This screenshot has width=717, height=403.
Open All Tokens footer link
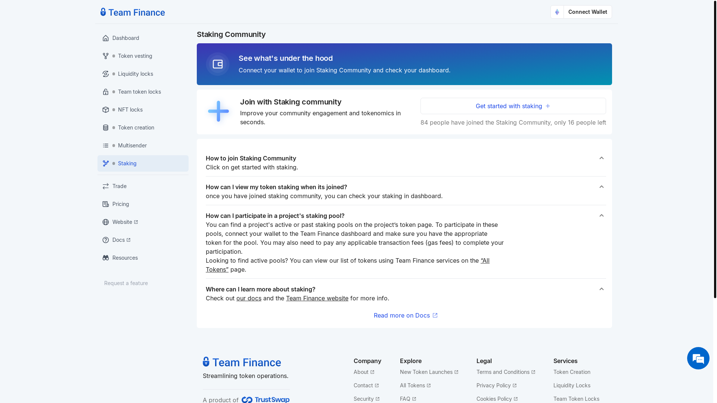pos(415,385)
